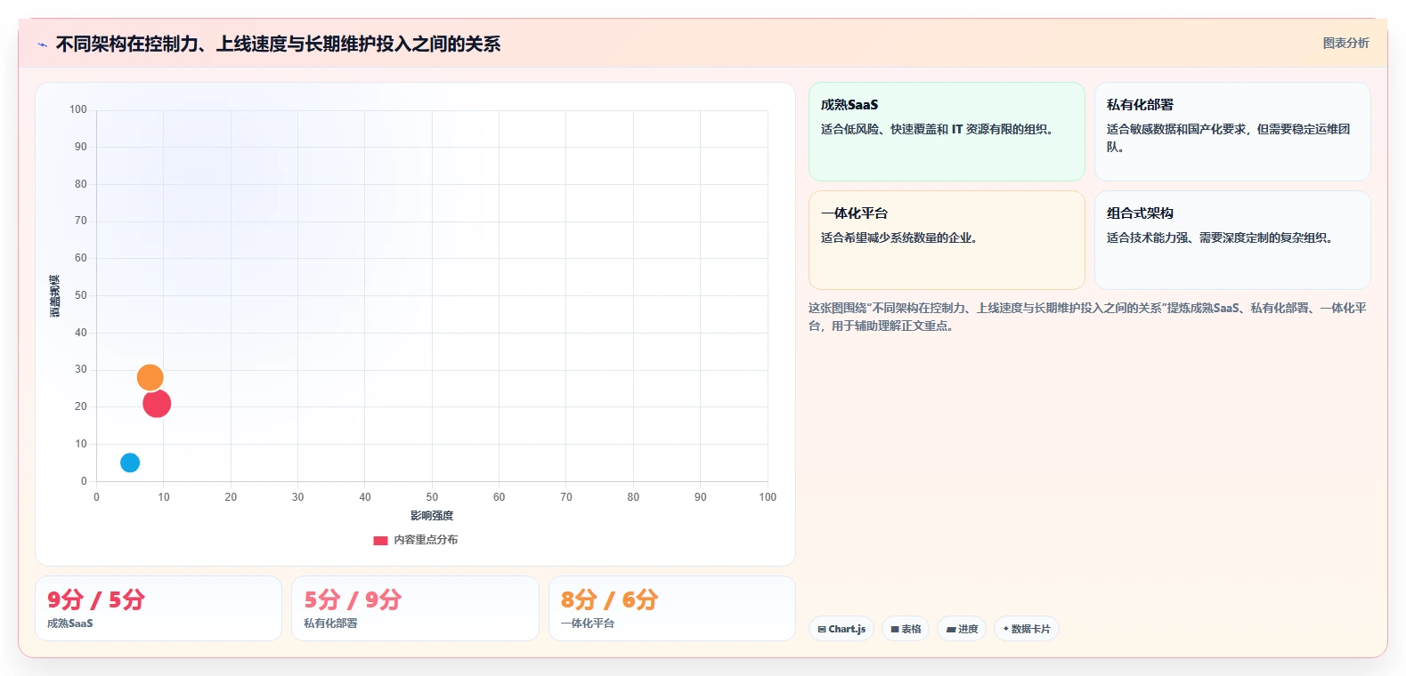Click the main title about 不同架构
This screenshot has width=1406, height=676.
278,44
